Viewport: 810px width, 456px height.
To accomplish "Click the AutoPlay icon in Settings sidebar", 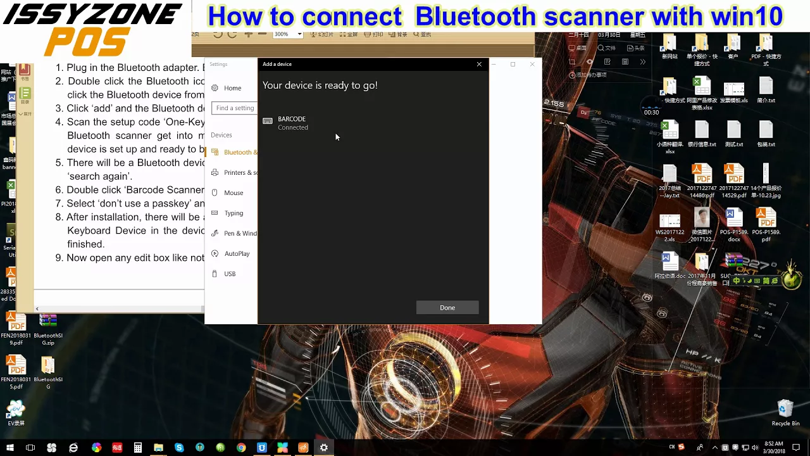I will point(215,253).
